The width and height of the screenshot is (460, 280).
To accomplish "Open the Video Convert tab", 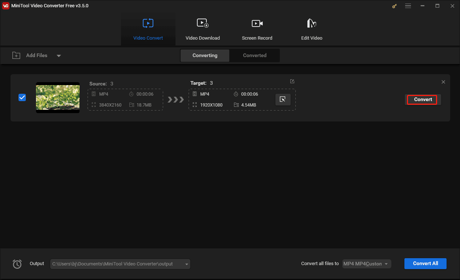I will point(148,29).
